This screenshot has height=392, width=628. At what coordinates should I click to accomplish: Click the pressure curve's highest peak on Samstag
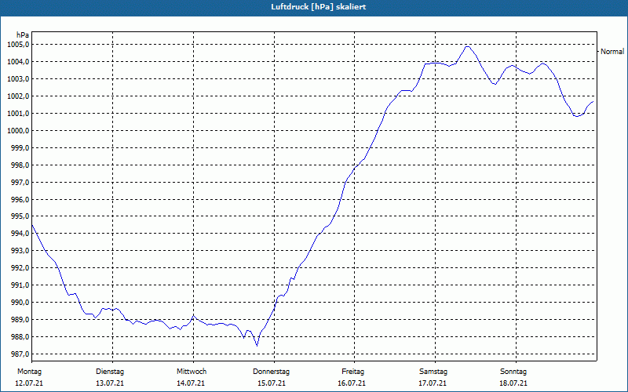point(467,46)
